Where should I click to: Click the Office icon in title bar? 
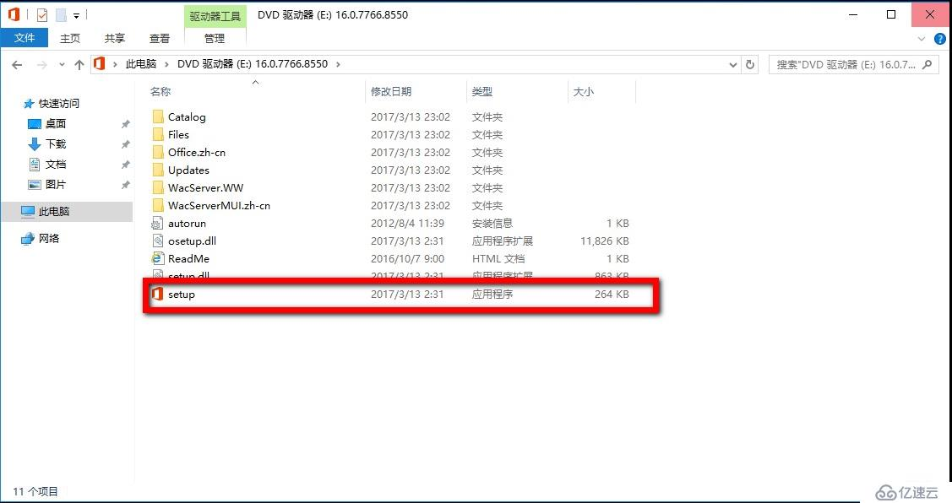coord(14,14)
